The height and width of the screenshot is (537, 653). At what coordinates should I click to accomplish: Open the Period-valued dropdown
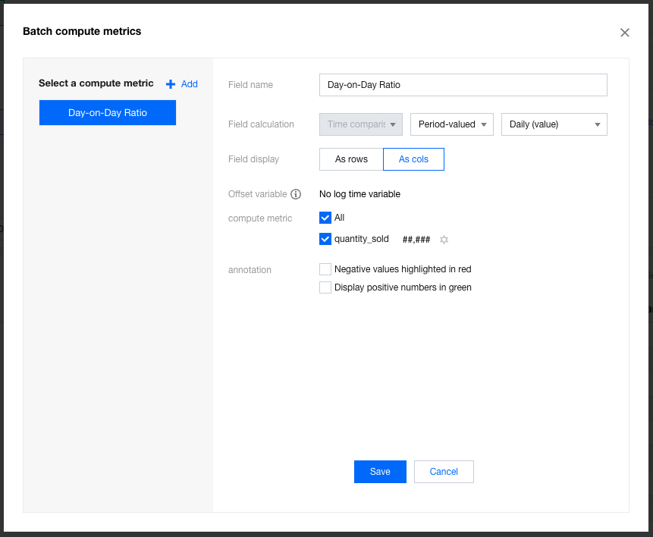tap(451, 124)
